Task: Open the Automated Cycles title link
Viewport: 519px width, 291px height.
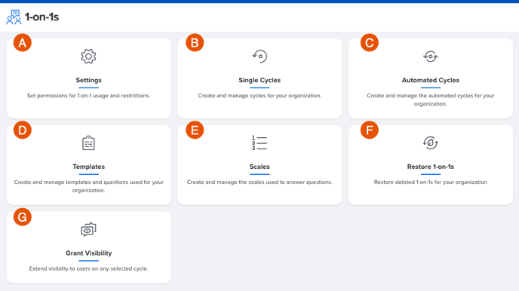Action: coord(431,81)
